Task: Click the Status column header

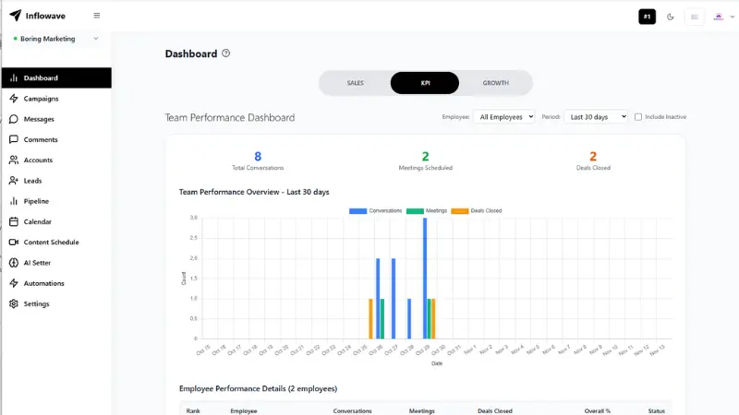Action: click(656, 410)
